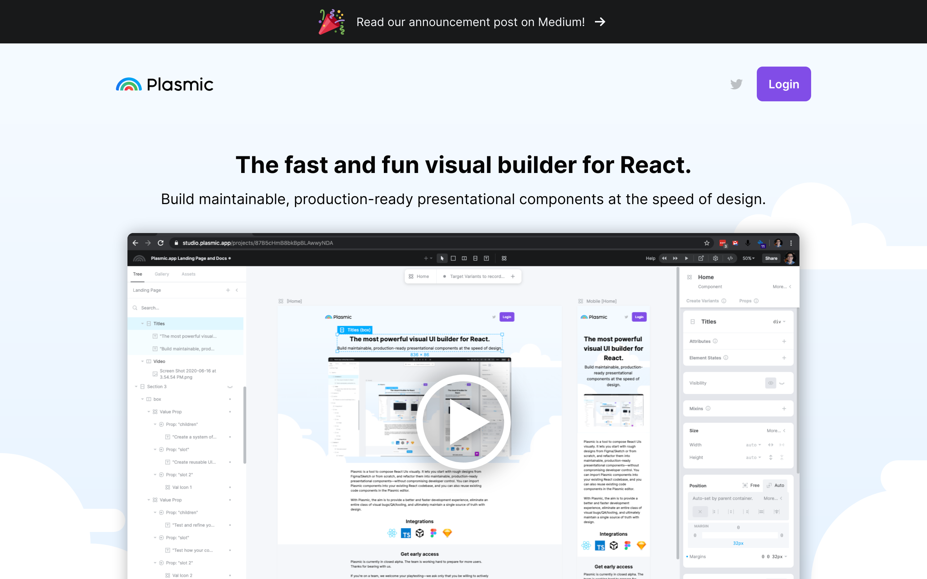The width and height of the screenshot is (927, 579).
Task: Click the Plasmic logo in the page header
Action: (x=164, y=84)
